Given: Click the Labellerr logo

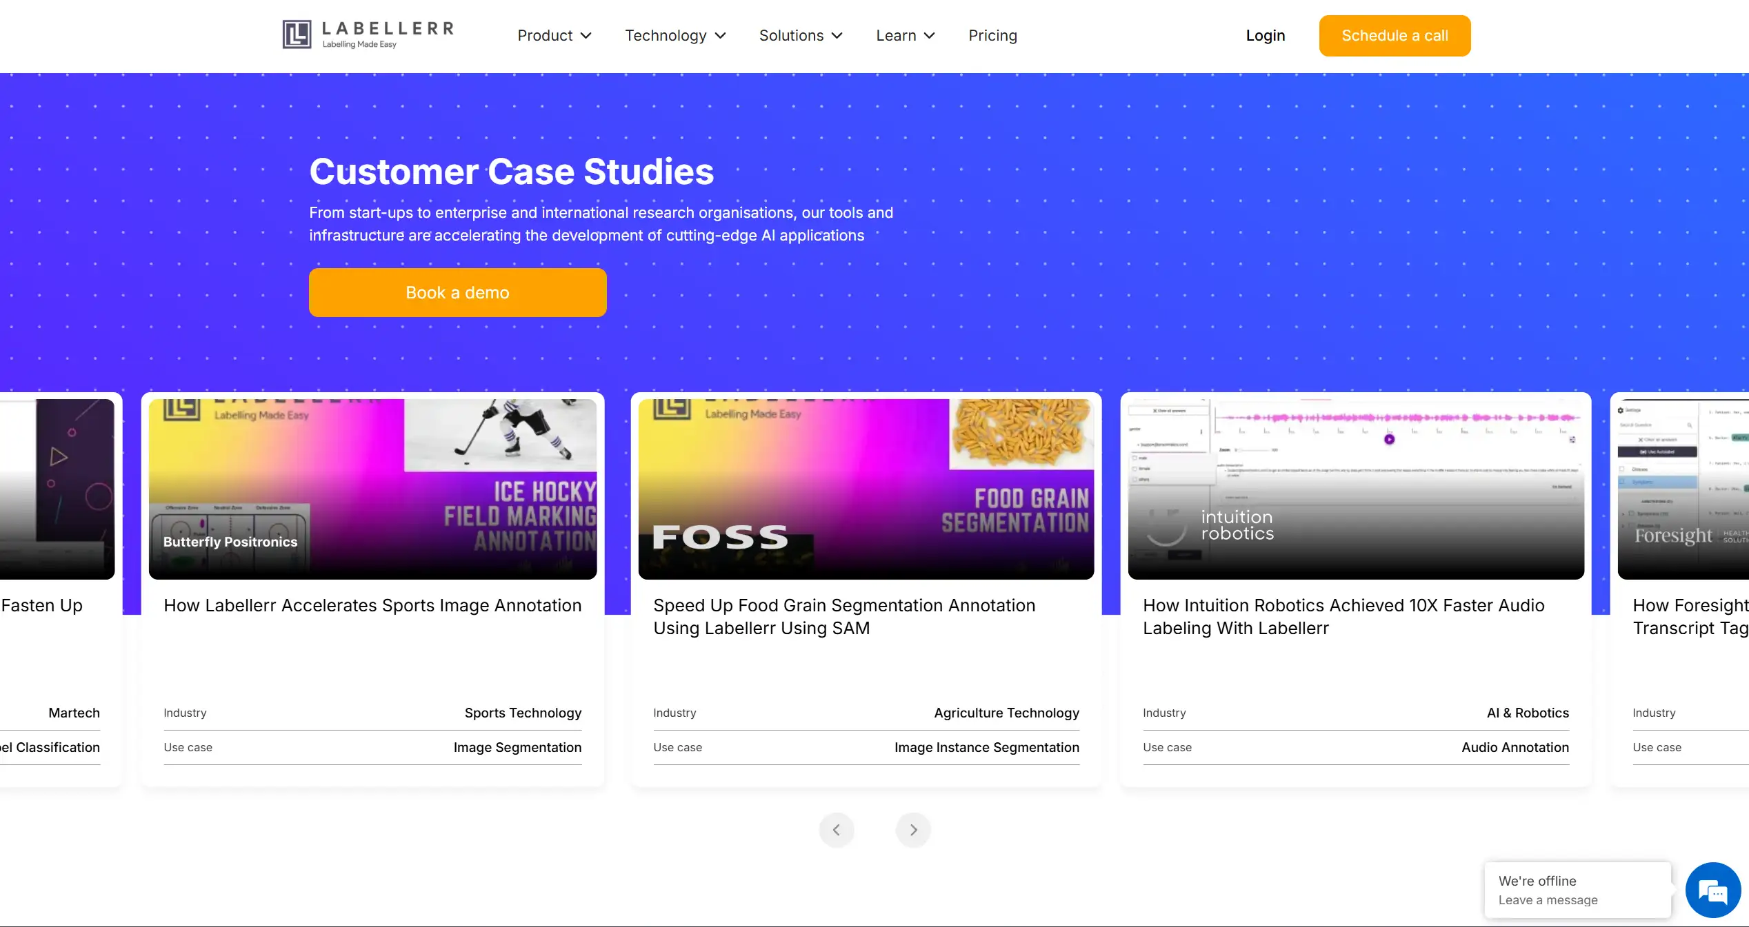Looking at the screenshot, I should (367, 34).
